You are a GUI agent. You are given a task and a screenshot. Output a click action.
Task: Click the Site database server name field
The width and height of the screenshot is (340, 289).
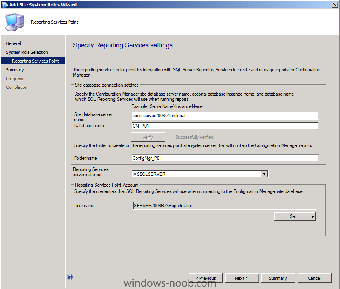click(x=225, y=116)
